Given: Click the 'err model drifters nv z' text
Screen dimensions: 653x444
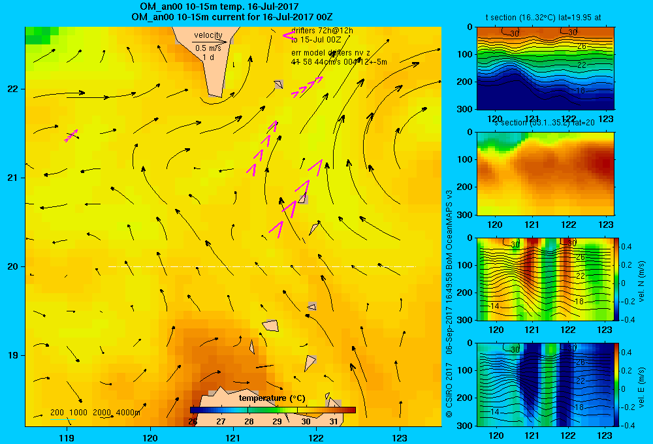Looking at the screenshot, I should (330, 53).
